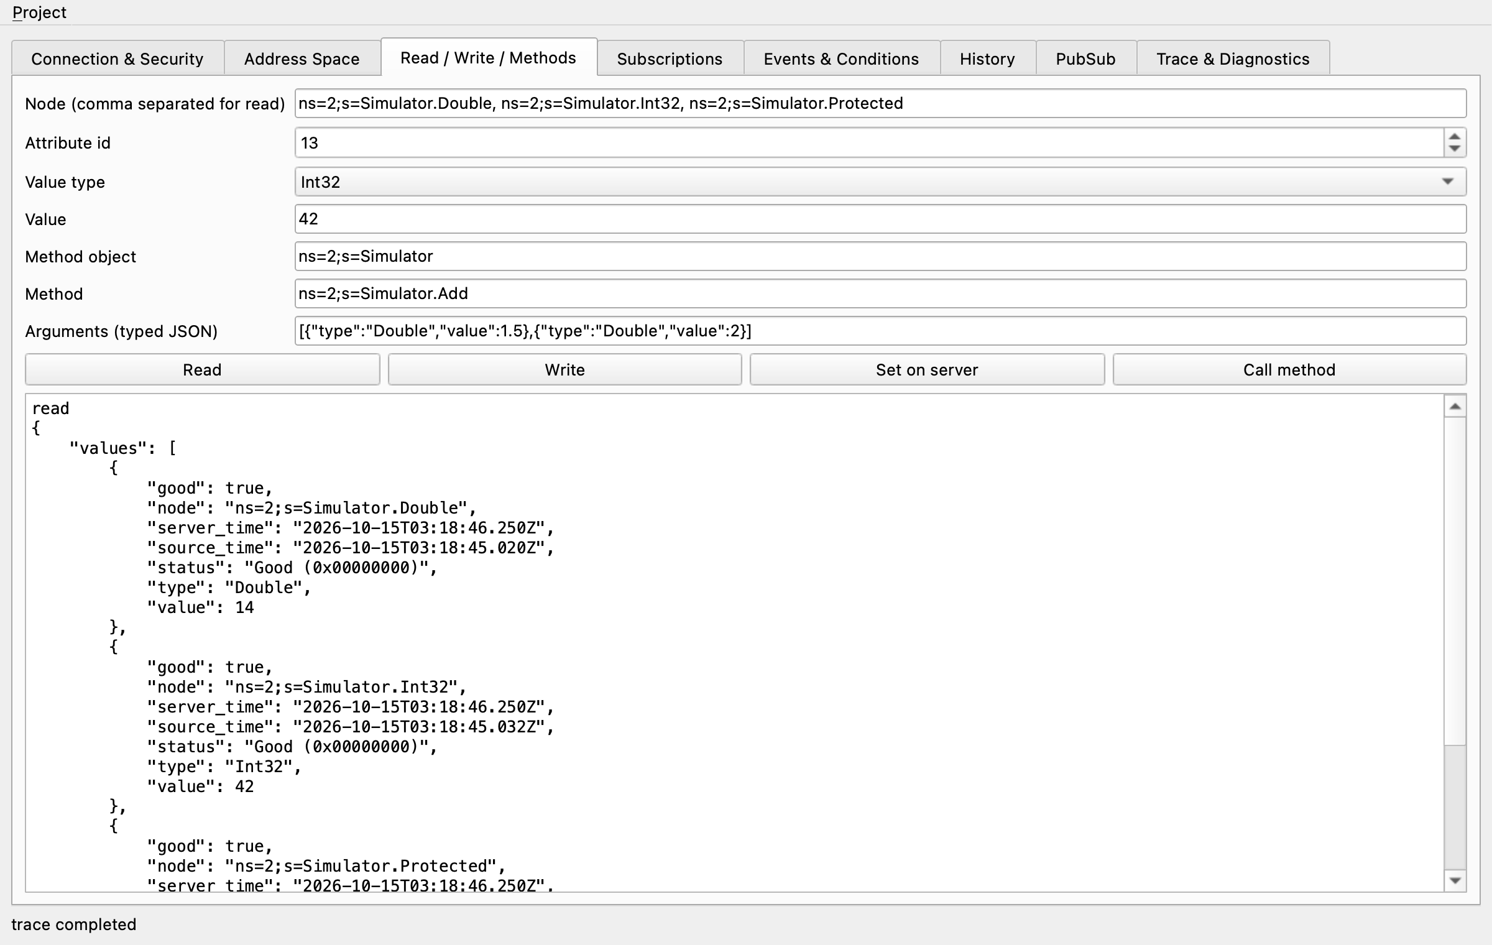This screenshot has width=1492, height=945.
Task: Select the Read / Write / Methods tab
Action: tap(489, 57)
